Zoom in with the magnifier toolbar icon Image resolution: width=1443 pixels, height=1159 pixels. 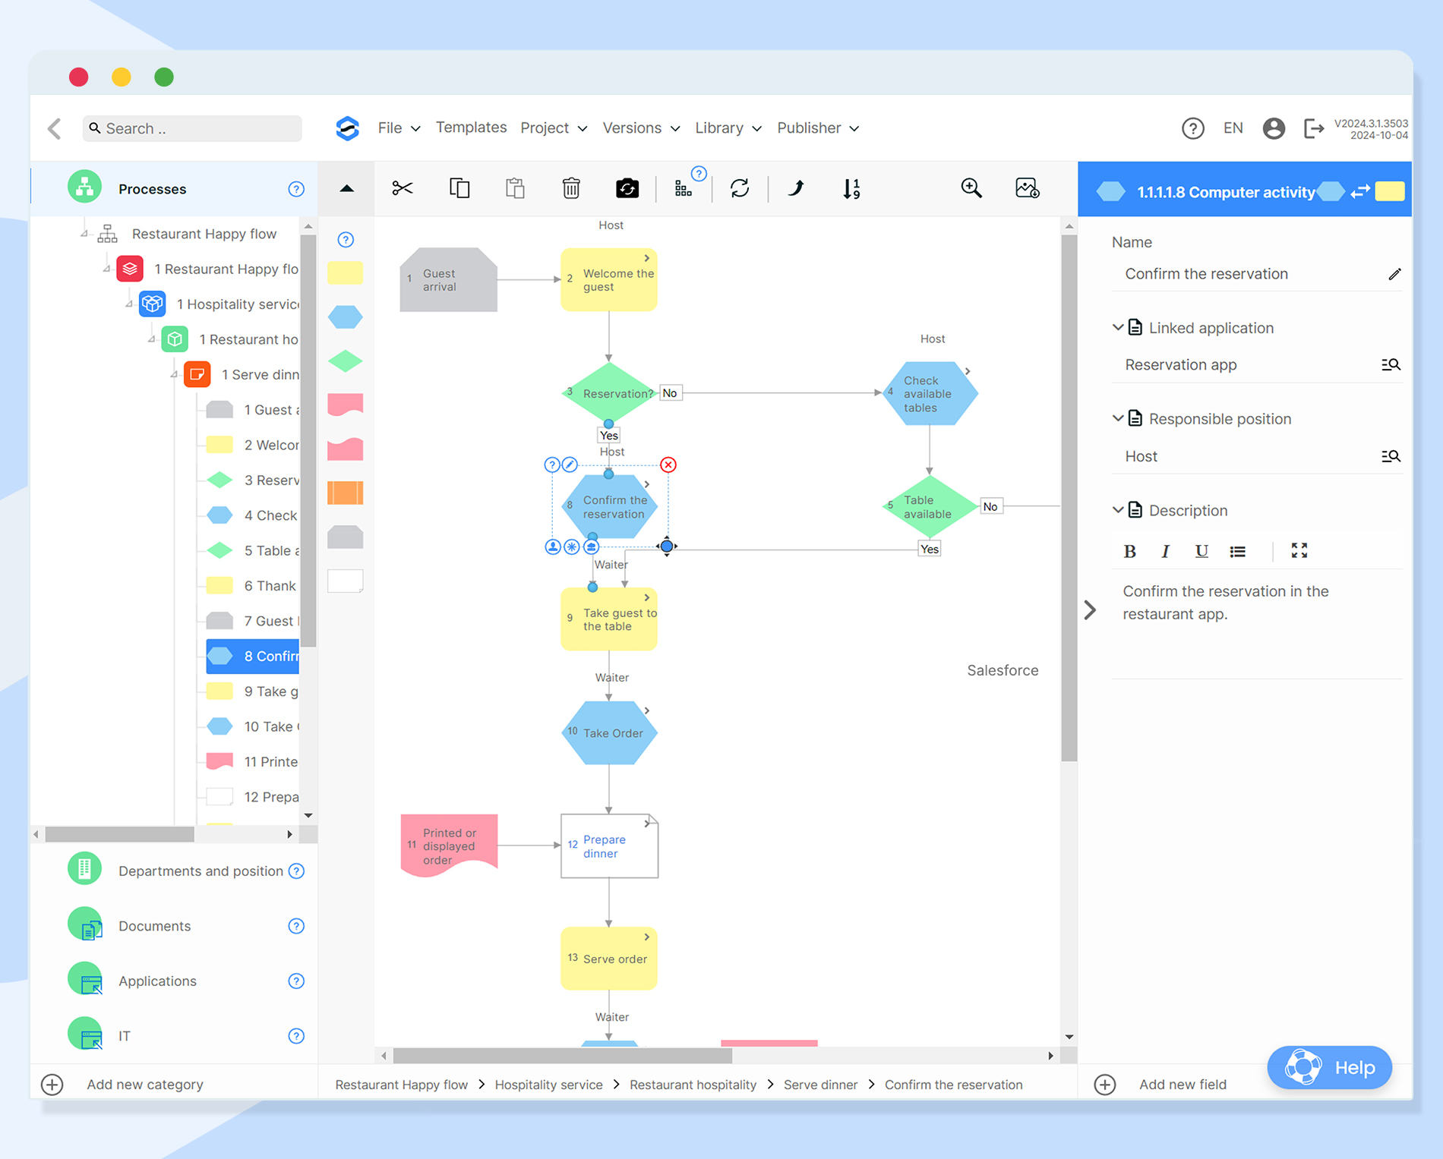click(972, 188)
